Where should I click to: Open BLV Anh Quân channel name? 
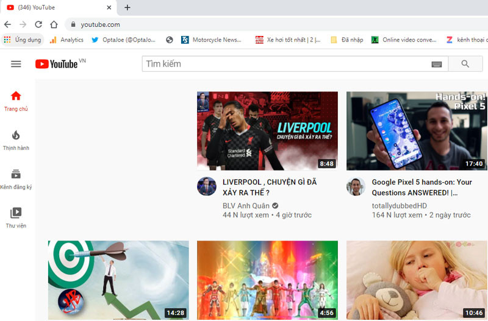coord(246,206)
